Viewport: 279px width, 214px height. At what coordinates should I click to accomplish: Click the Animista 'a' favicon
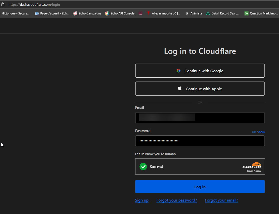pyautogui.click(x=187, y=13)
